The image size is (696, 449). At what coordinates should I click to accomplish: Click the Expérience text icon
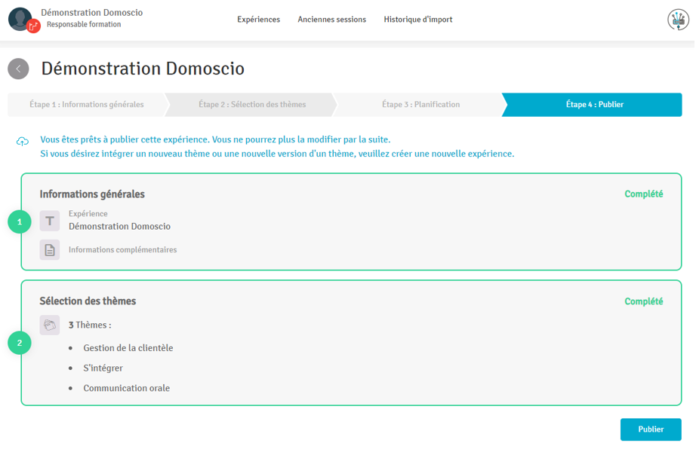click(50, 221)
